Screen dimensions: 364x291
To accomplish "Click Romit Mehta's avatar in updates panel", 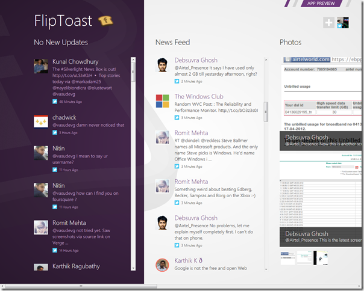I will [41, 227].
